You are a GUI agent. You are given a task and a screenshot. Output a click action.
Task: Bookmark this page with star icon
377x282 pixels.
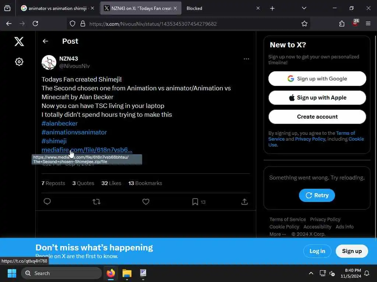[x=304, y=23]
